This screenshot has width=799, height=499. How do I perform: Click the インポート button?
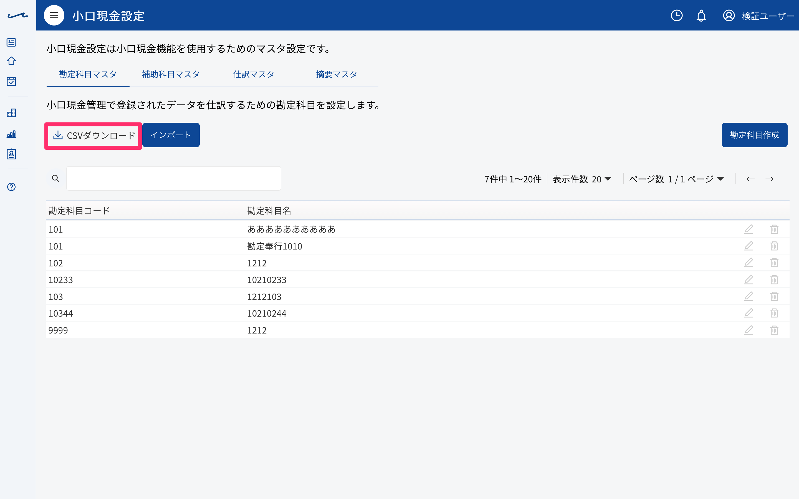[x=171, y=135]
